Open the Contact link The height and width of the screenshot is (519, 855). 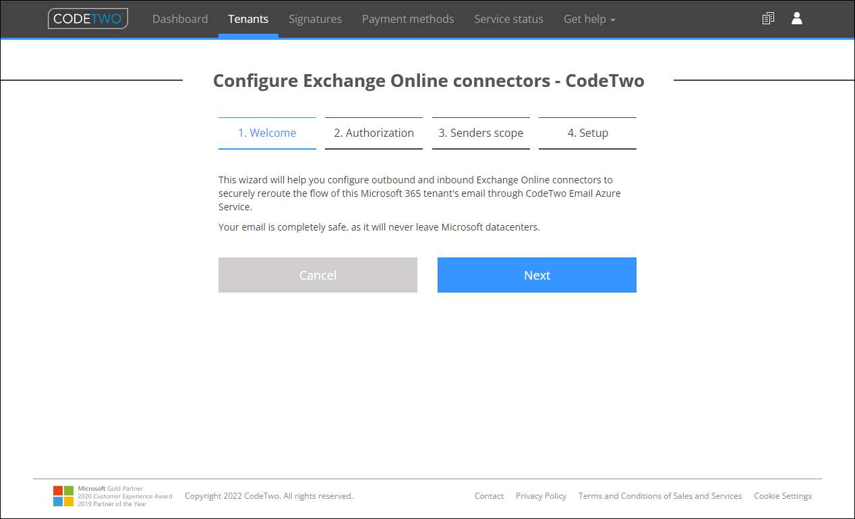[x=489, y=495]
